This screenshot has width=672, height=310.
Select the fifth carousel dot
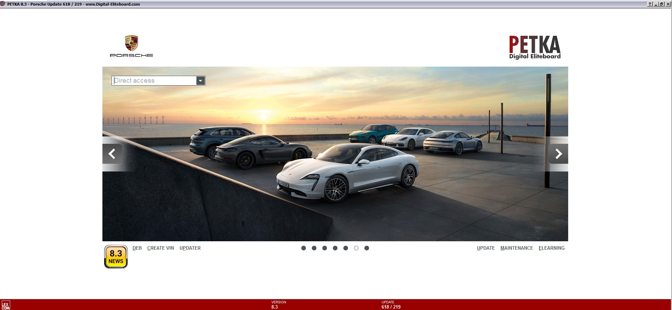[x=346, y=248]
